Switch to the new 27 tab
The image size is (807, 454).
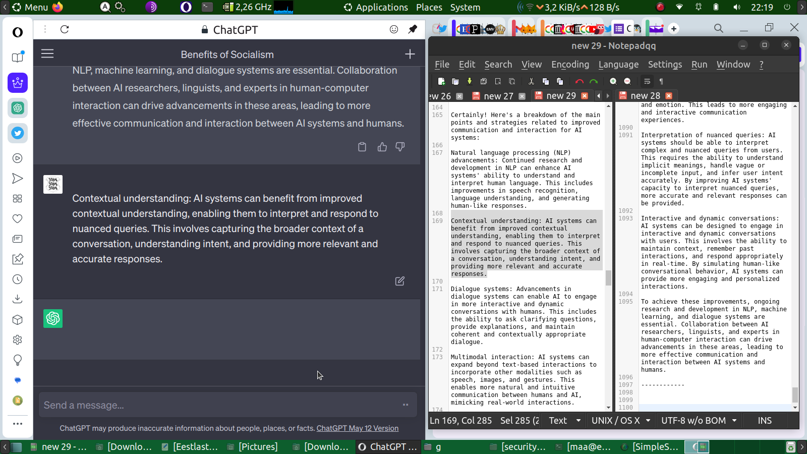[498, 96]
